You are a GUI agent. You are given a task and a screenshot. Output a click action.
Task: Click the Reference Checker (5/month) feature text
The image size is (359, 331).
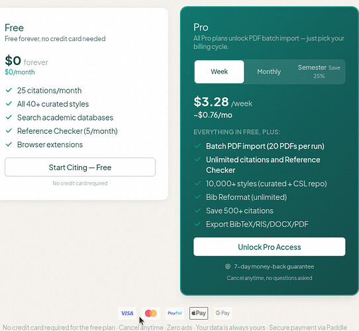click(x=68, y=131)
